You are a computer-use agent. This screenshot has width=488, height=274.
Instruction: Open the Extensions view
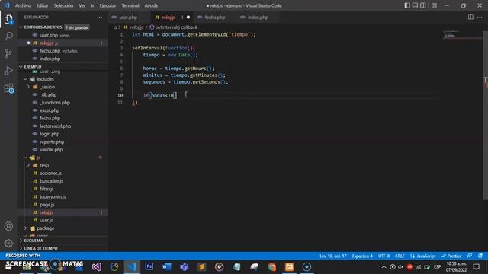(x=8, y=88)
